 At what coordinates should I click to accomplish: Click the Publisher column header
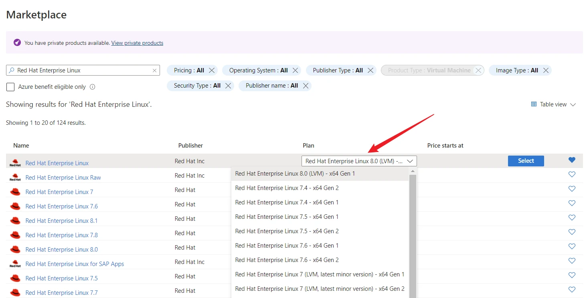190,146
